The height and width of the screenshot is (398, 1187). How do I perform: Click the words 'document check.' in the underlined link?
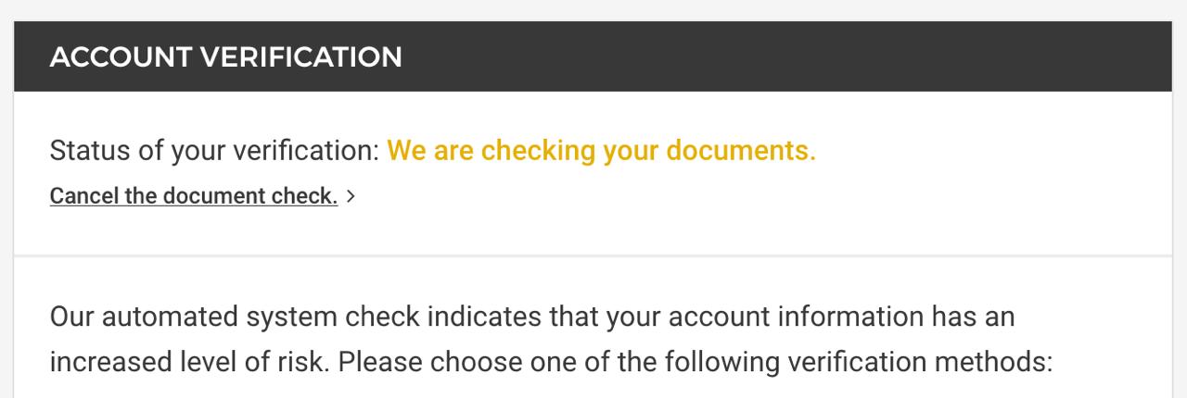click(250, 196)
